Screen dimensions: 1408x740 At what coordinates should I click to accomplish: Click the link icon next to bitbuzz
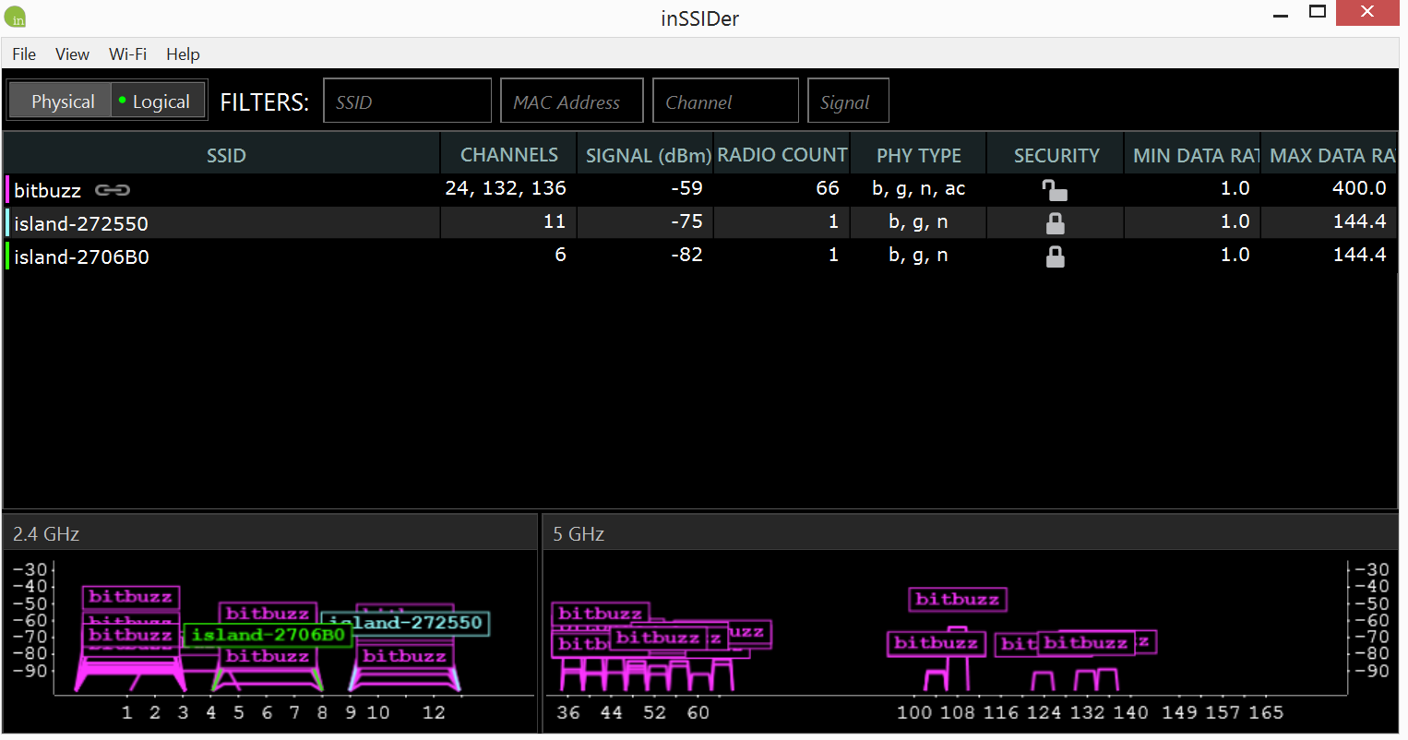(x=113, y=190)
